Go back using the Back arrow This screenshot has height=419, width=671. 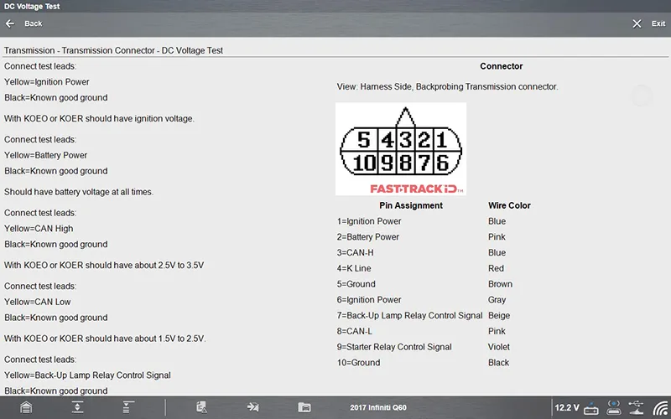tap(10, 23)
